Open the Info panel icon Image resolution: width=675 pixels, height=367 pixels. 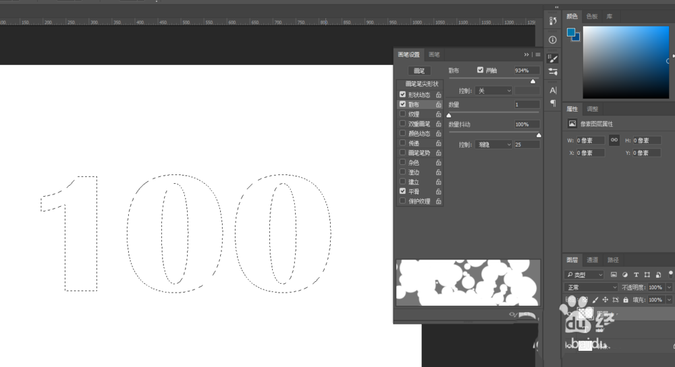(x=553, y=40)
